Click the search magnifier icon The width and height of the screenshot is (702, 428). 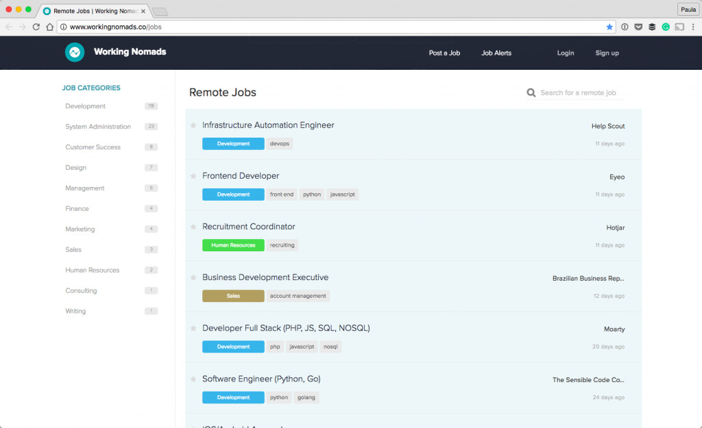531,92
